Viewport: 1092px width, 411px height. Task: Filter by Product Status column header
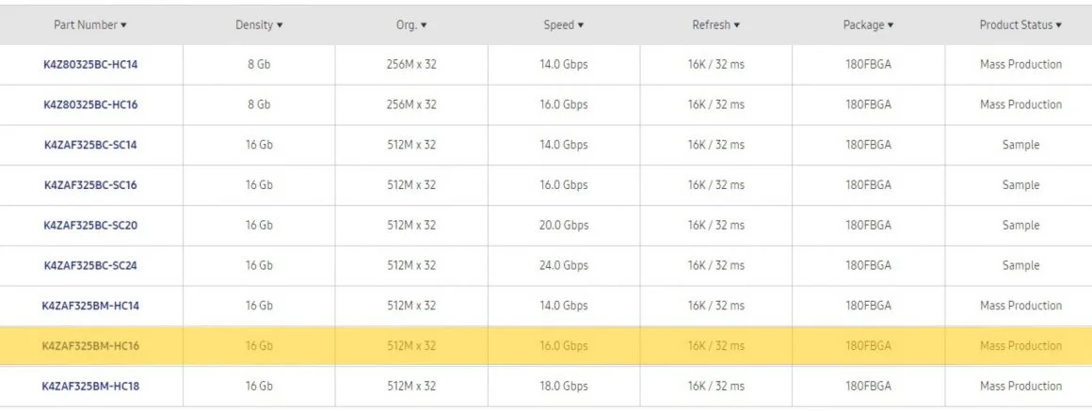tap(1020, 25)
